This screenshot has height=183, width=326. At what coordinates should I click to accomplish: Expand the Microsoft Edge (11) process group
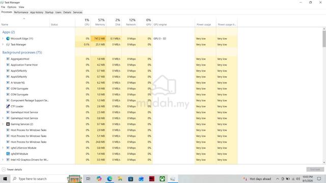(x=3, y=39)
